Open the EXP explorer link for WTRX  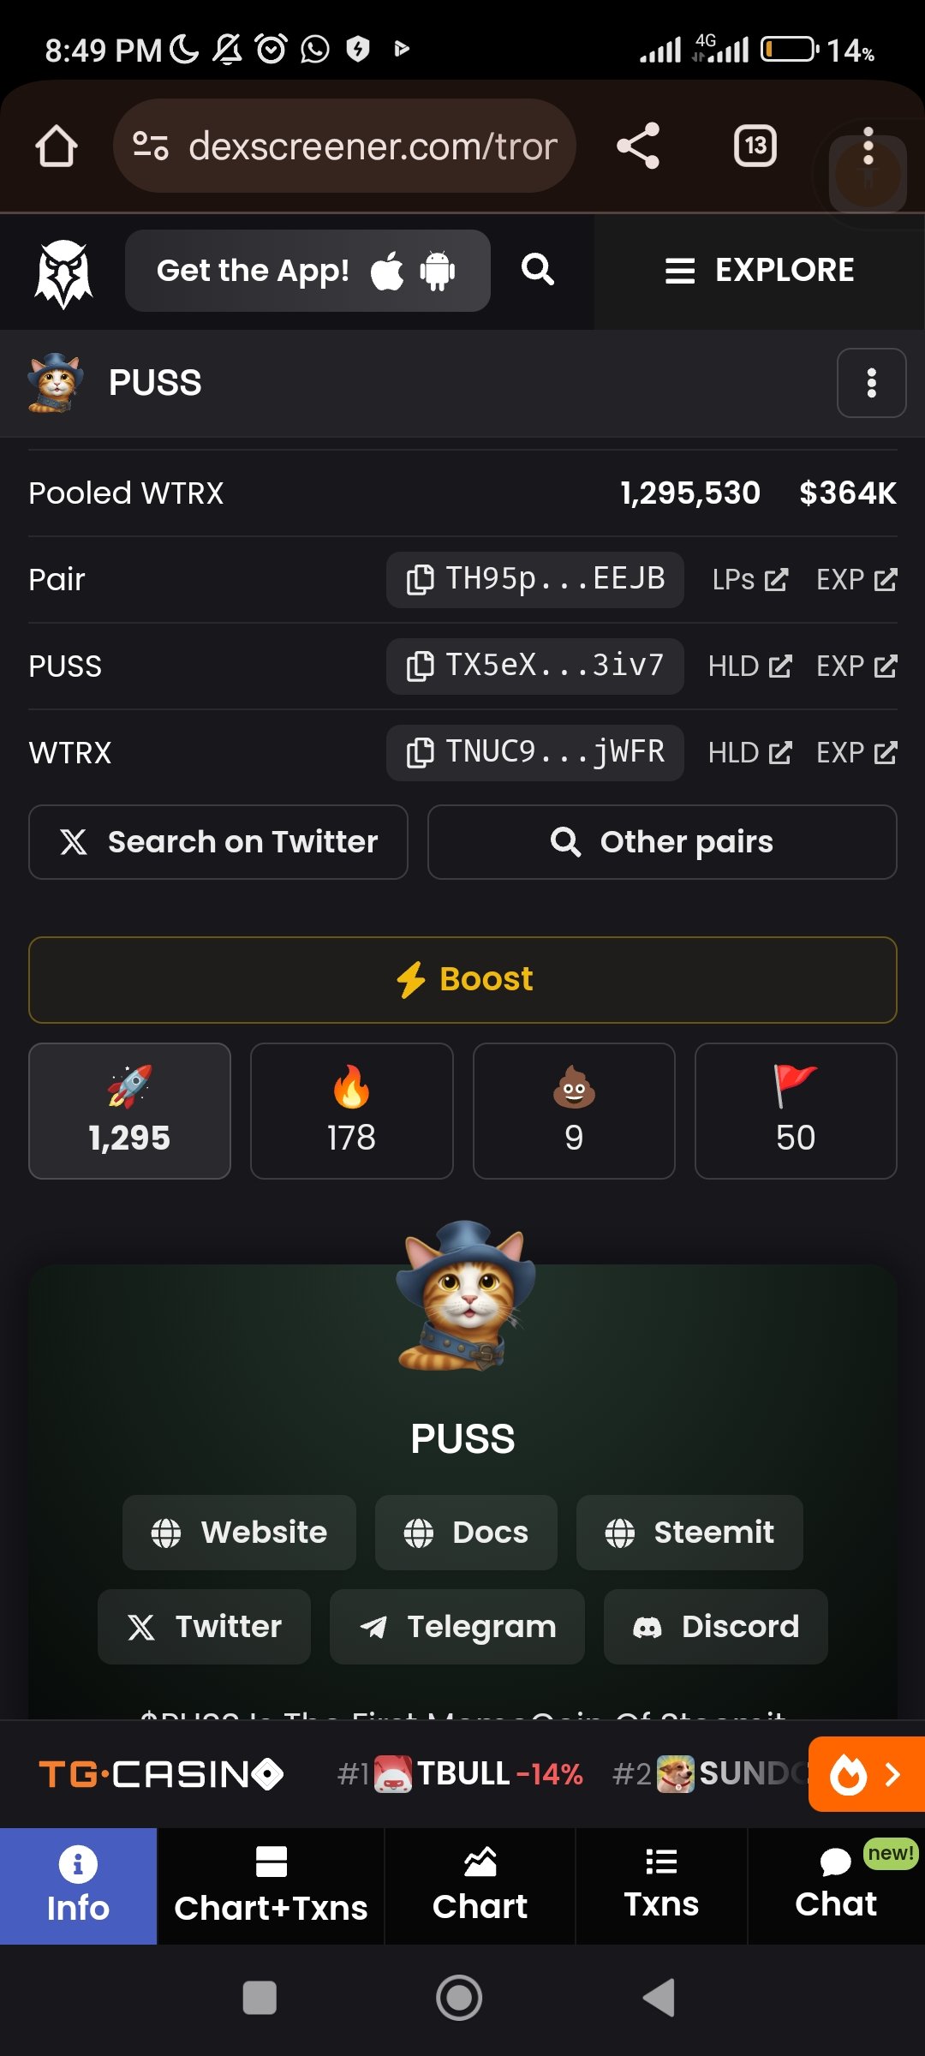856,753
